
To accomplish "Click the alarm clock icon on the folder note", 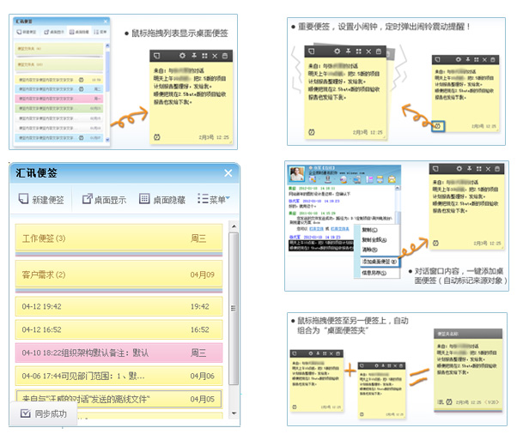I will [449, 402].
